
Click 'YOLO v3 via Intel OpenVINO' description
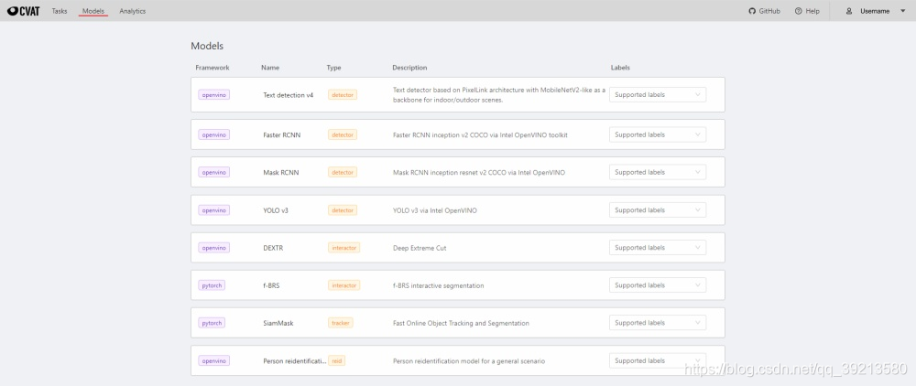434,210
